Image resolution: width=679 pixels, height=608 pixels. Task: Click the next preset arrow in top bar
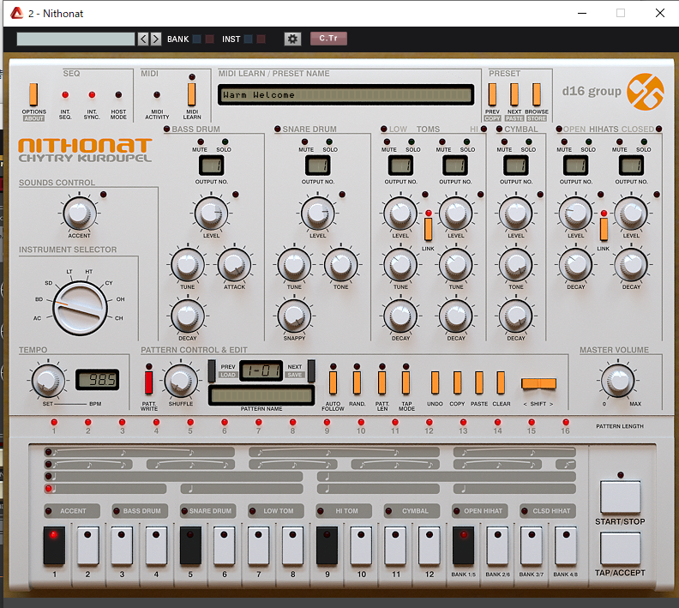click(x=156, y=39)
